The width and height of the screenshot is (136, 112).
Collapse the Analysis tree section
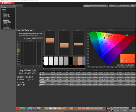click(x=2, y=13)
